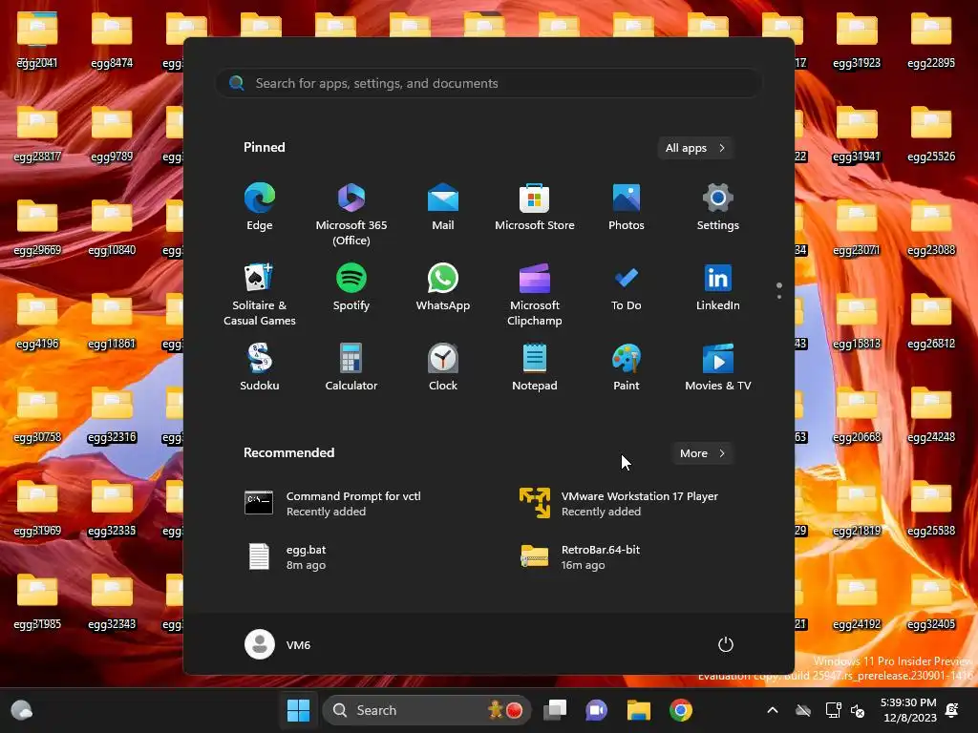This screenshot has width=978, height=733.
Task: Open Movies & TV
Action: tap(718, 367)
